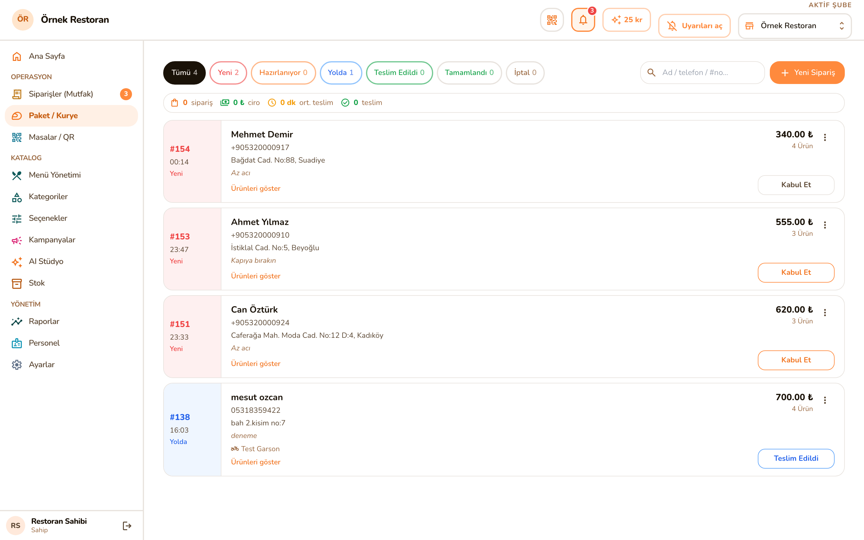This screenshot has height=540, width=864.
Task: Filter orders by Yeni status
Action: pyautogui.click(x=228, y=73)
